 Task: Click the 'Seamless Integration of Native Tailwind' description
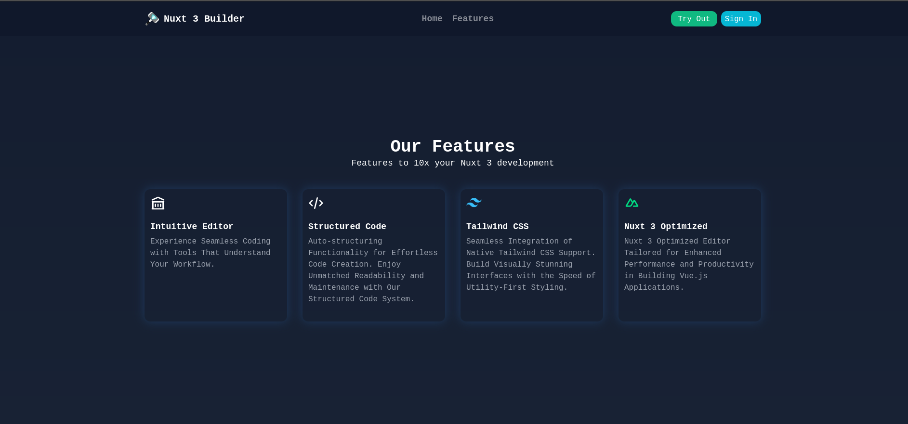tap(531, 264)
